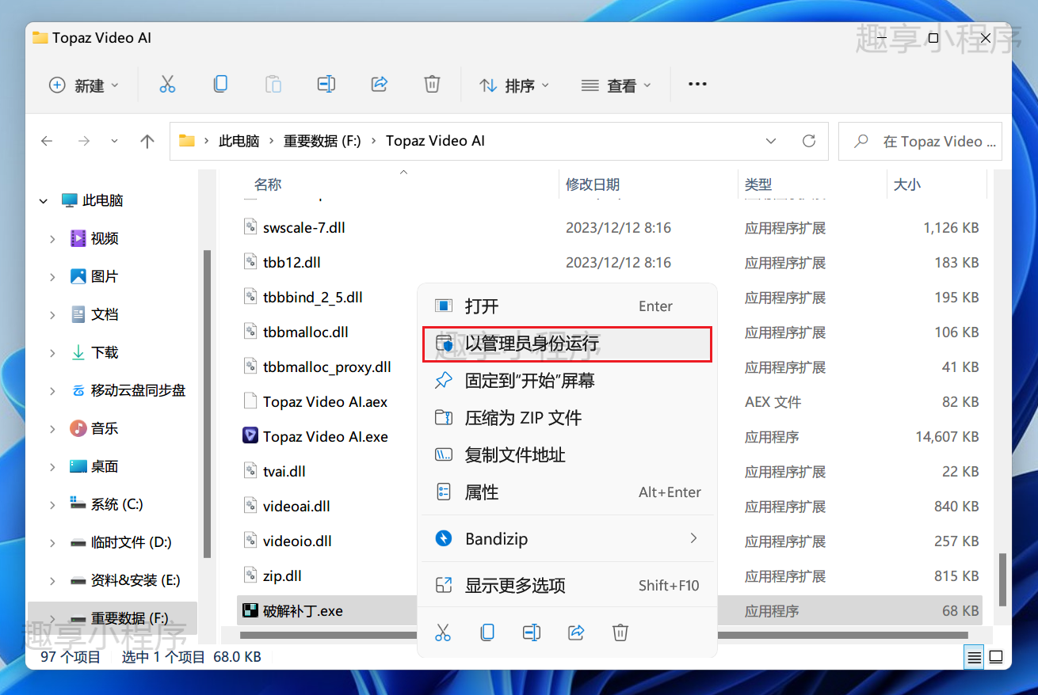Image resolution: width=1038 pixels, height=695 pixels.
Task: Click the Delete trash icon in the context menu
Action: pyautogui.click(x=620, y=632)
